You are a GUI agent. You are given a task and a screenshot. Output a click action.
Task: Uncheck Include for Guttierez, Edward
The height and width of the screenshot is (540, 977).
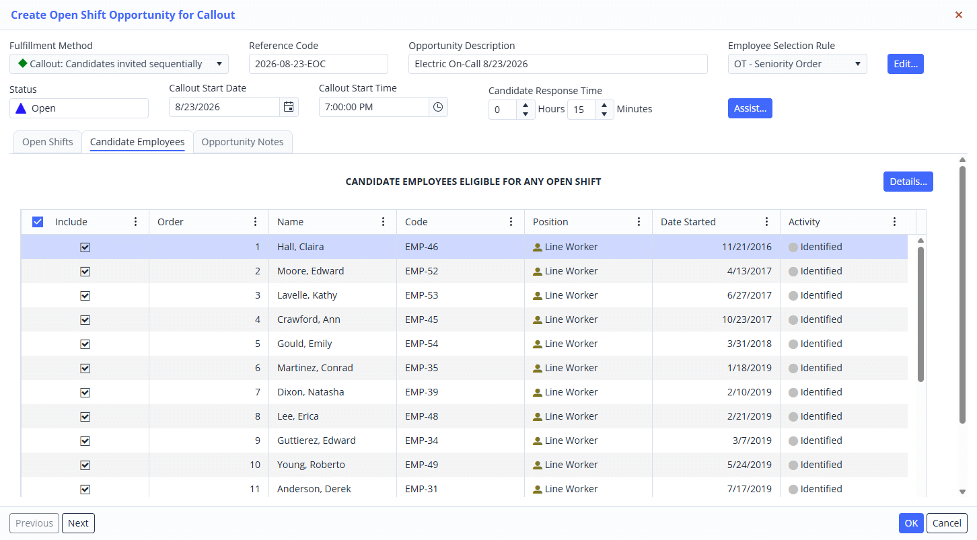[x=85, y=440]
